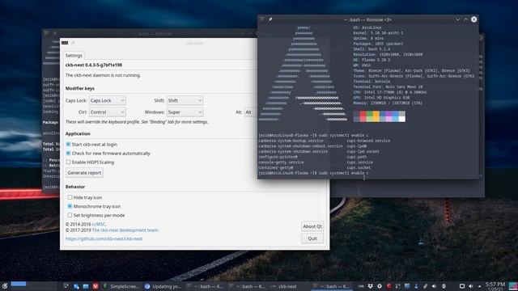
Task: Open the clipboard paperclip tray icon
Action: [x=426, y=286]
